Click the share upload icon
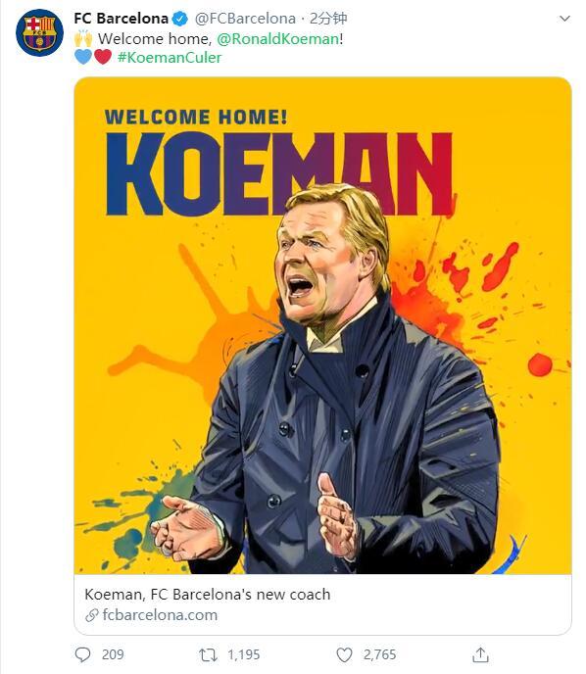Screen dimensions: 586x674 pos(480,654)
